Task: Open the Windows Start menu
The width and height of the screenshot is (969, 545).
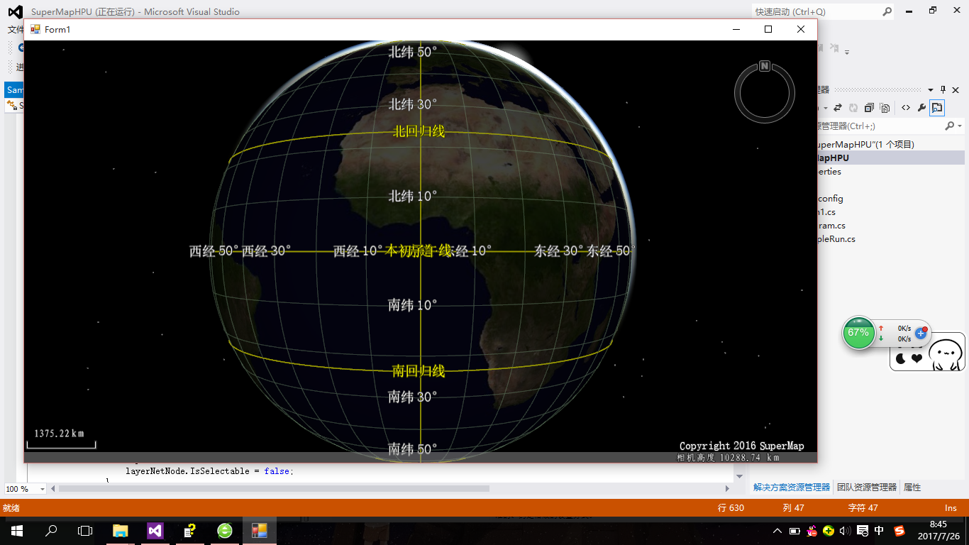Action: (x=16, y=531)
